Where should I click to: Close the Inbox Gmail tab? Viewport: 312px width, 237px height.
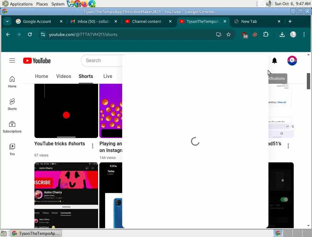116,21
